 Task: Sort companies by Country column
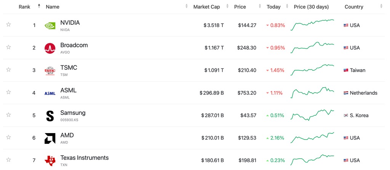354,7
